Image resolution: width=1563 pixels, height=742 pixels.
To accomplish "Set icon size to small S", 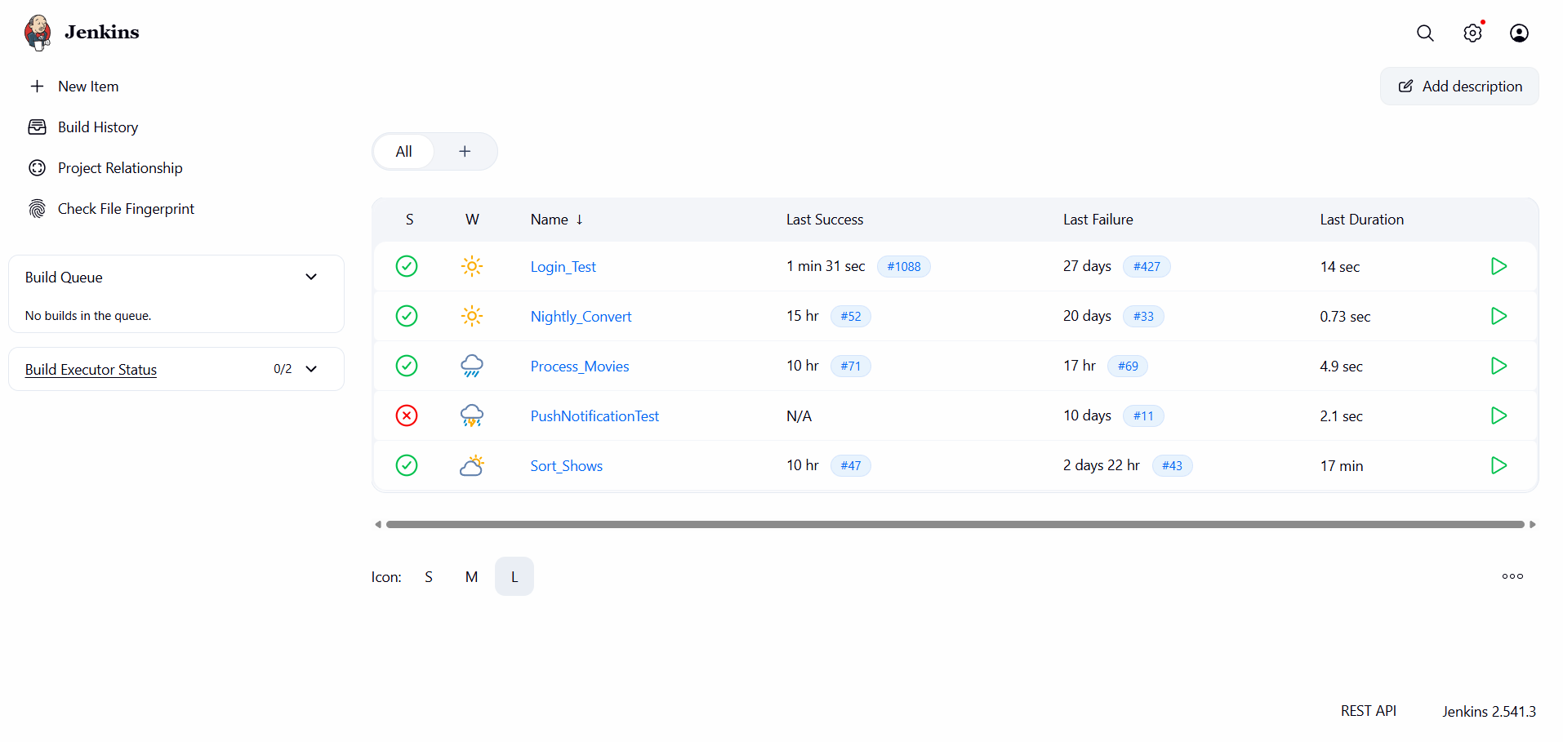I will (x=429, y=577).
